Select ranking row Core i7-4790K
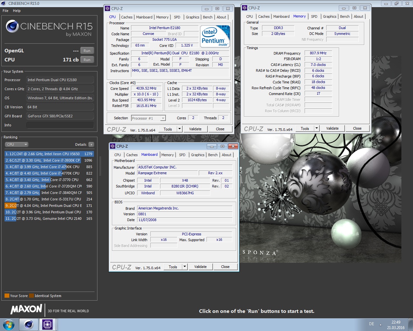The height and width of the screenshot is (331, 413). [x=49, y=167]
